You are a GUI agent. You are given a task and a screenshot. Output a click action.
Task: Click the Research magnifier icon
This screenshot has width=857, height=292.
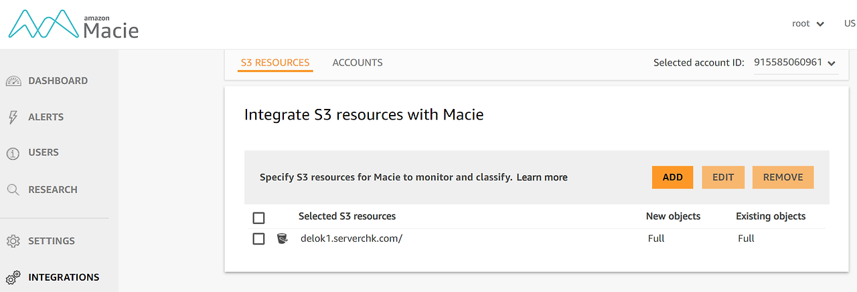point(13,190)
